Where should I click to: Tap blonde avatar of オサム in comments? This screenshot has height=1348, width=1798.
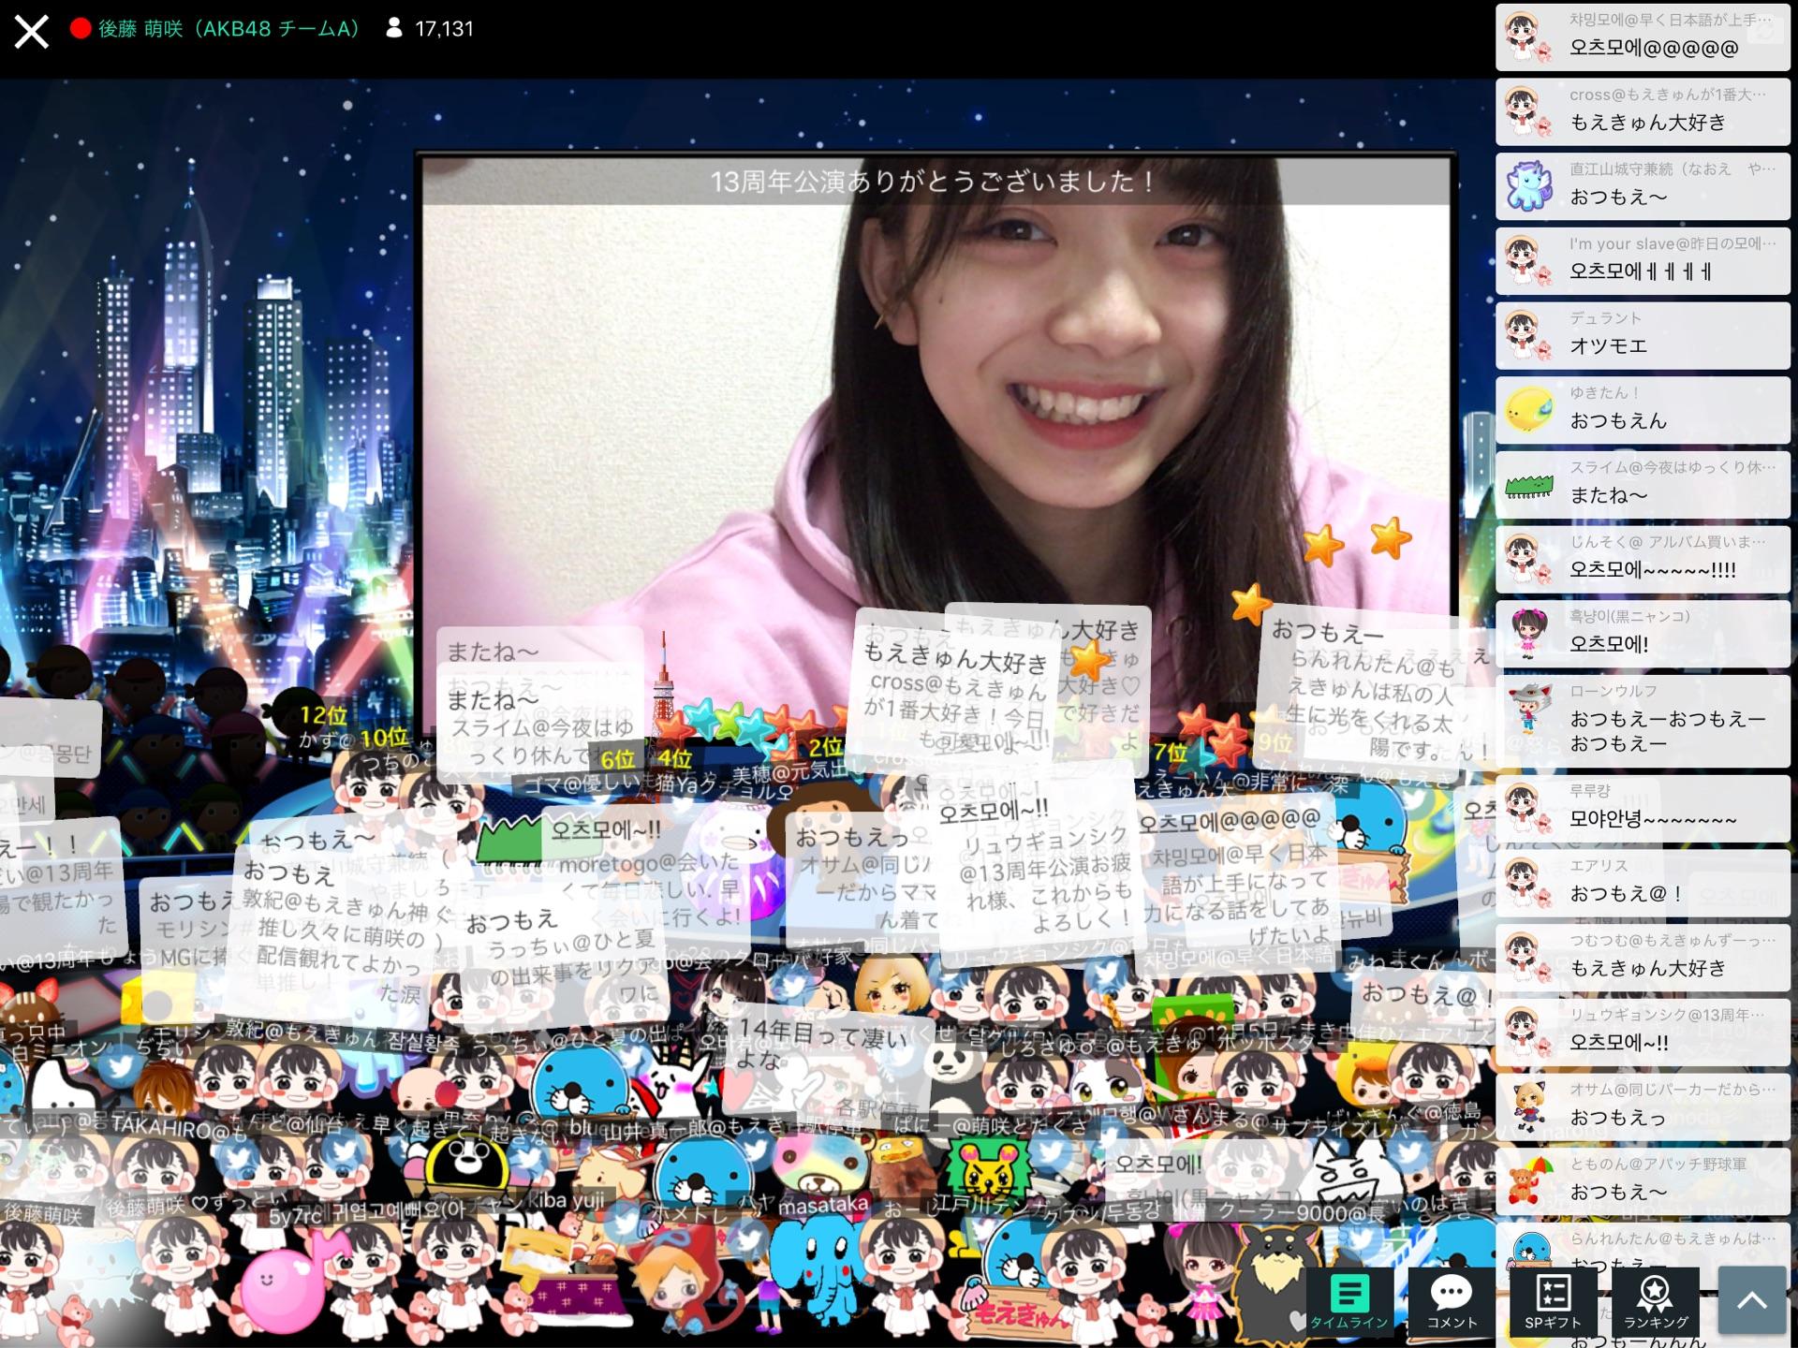tap(1530, 1106)
